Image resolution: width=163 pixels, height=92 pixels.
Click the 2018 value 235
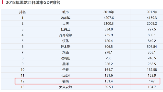(x=109, y=58)
